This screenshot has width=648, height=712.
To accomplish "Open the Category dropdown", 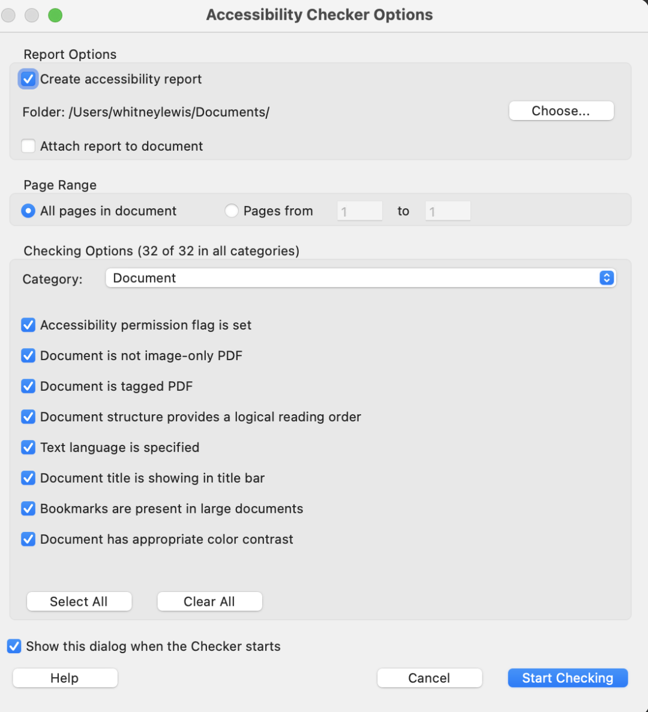I will click(360, 278).
